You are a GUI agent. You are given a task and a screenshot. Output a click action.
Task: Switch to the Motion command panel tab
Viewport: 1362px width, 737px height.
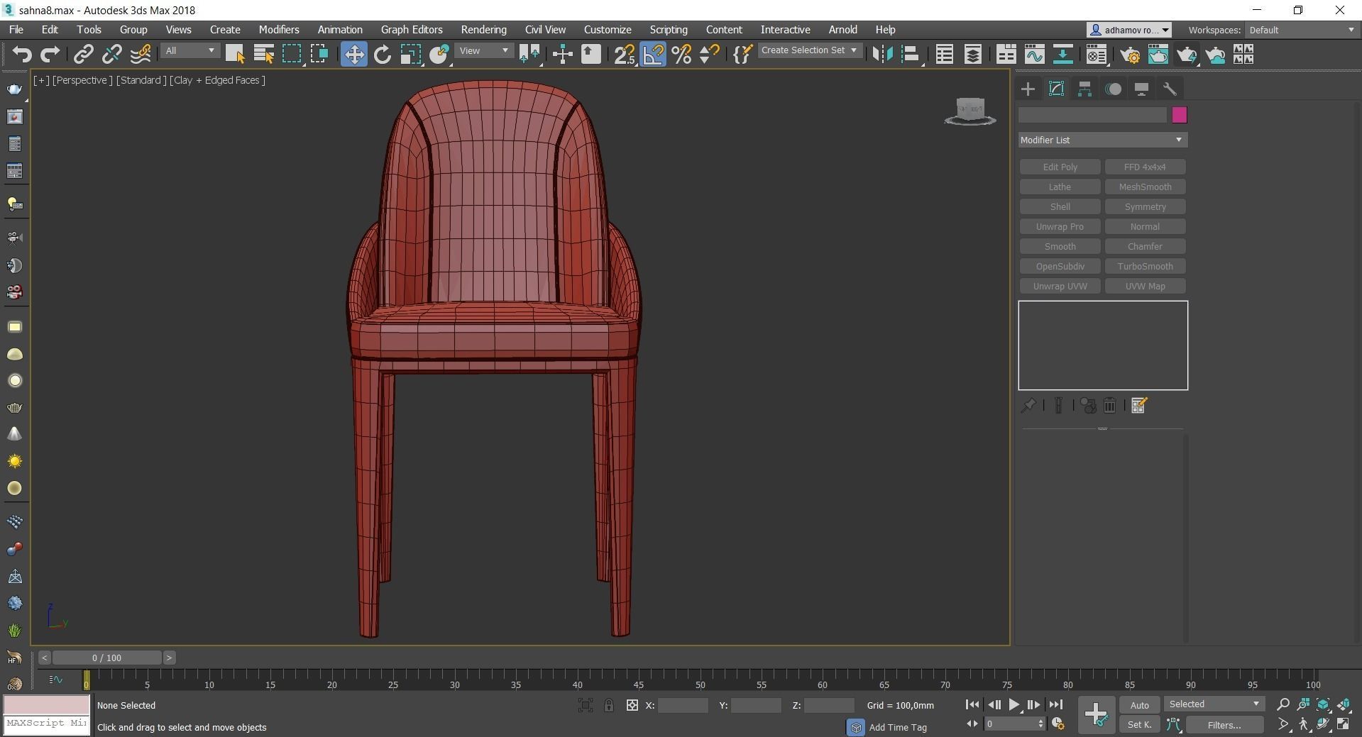1113,89
